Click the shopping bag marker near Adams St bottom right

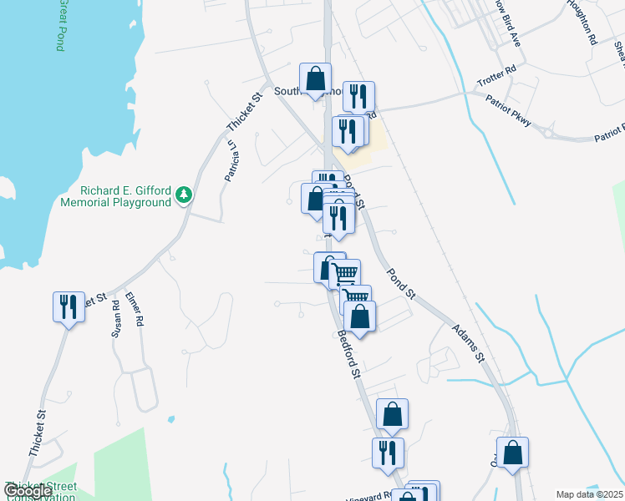(512, 453)
